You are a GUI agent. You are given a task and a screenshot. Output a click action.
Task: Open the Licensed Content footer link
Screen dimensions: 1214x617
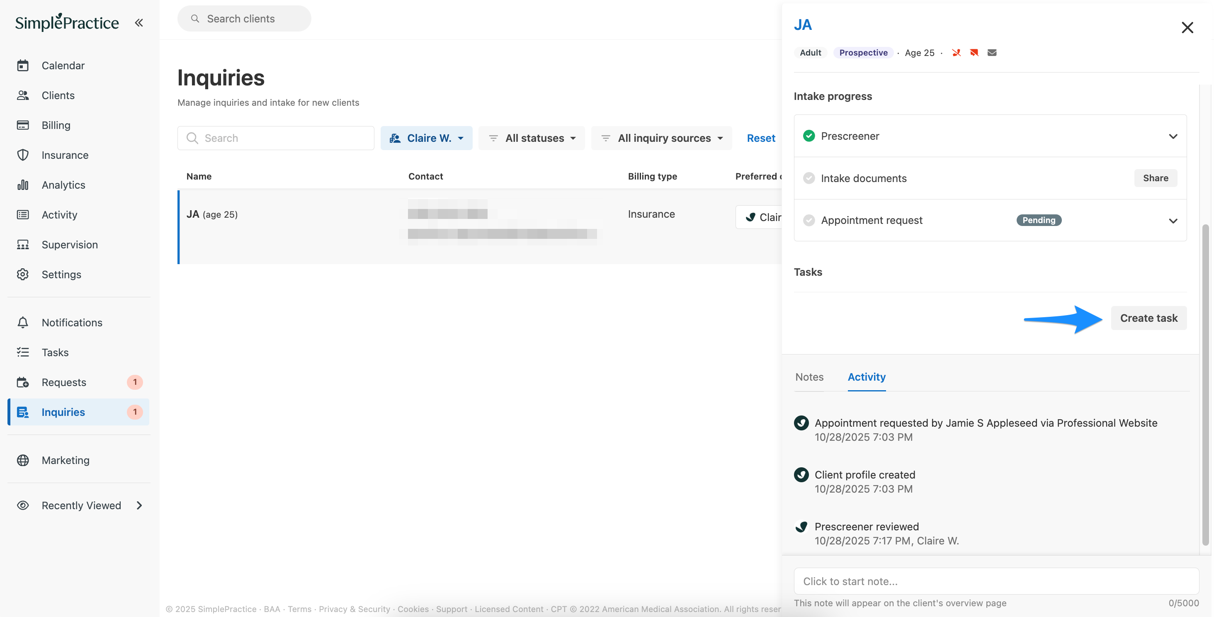tap(508, 609)
